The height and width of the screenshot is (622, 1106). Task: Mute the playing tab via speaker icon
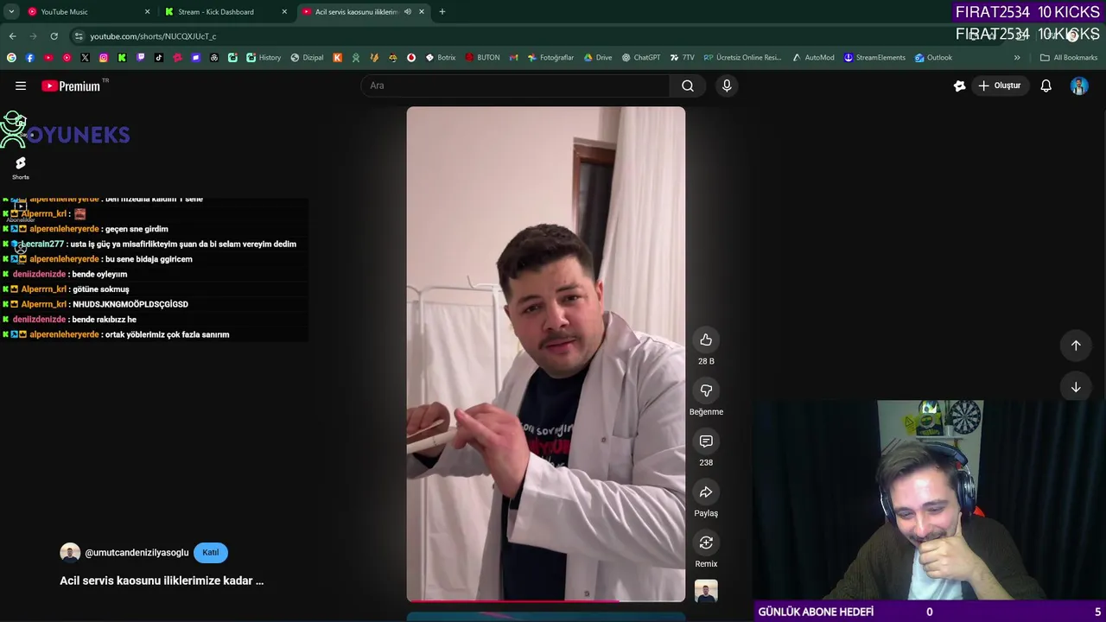[x=408, y=12]
